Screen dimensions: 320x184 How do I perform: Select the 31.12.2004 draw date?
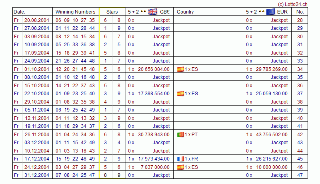click(37, 175)
